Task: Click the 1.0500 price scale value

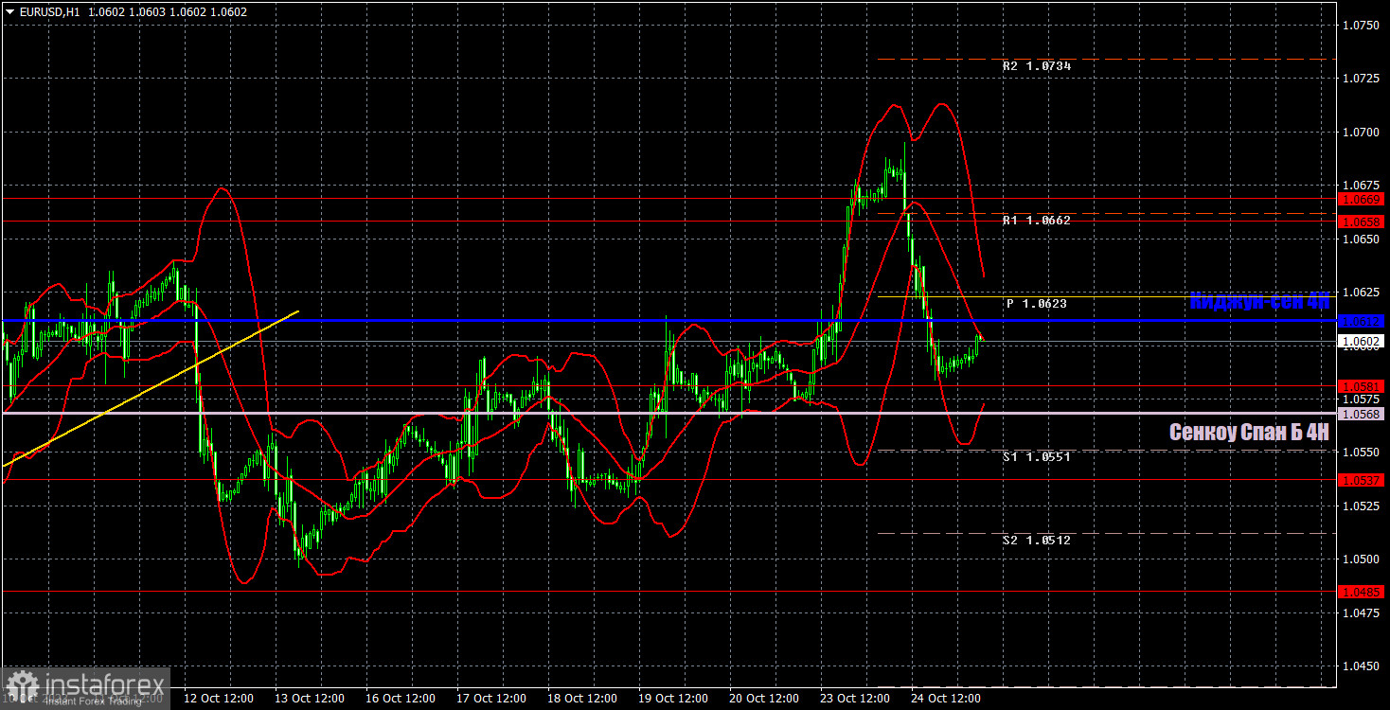Action: coord(1362,559)
